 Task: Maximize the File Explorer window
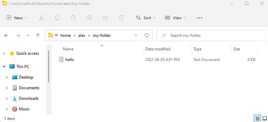247,3
